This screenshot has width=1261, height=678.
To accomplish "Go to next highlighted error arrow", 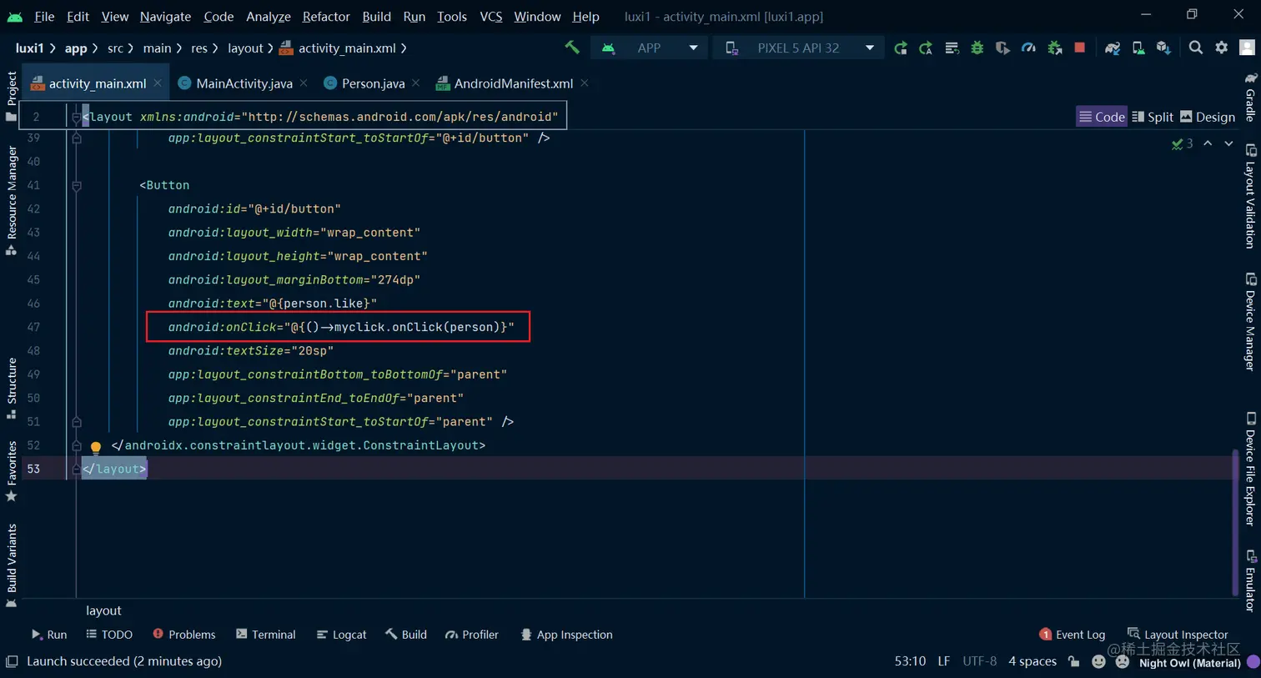I will 1228,143.
